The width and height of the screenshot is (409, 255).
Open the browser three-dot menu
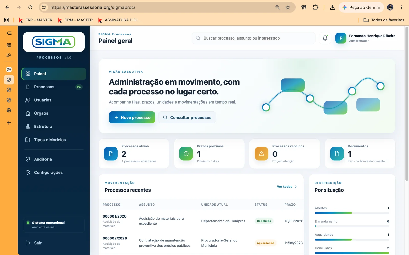[x=402, y=7]
